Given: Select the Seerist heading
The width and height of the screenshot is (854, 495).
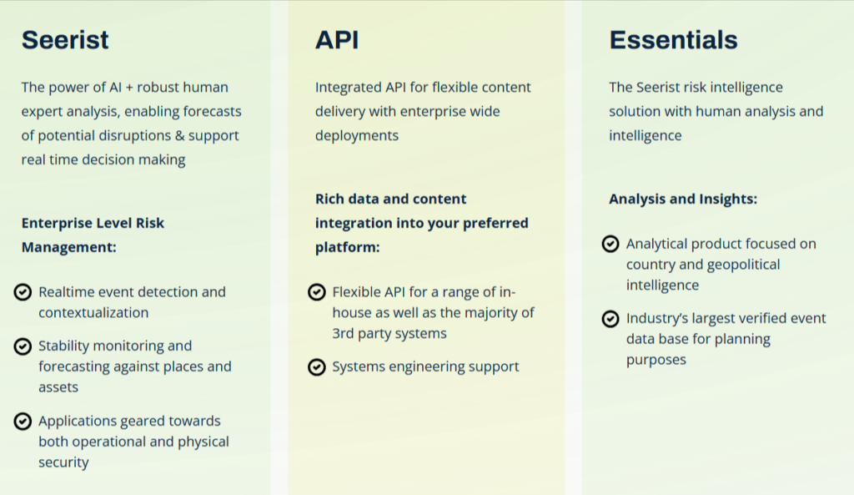Looking at the screenshot, I should point(65,40).
